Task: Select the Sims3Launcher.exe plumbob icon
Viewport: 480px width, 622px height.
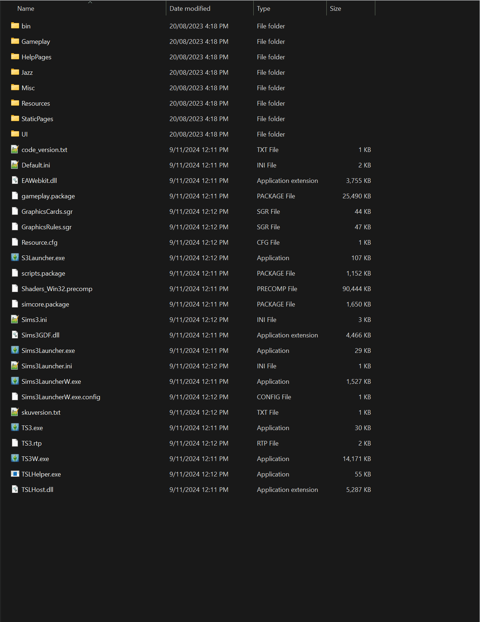Action: [x=15, y=350]
